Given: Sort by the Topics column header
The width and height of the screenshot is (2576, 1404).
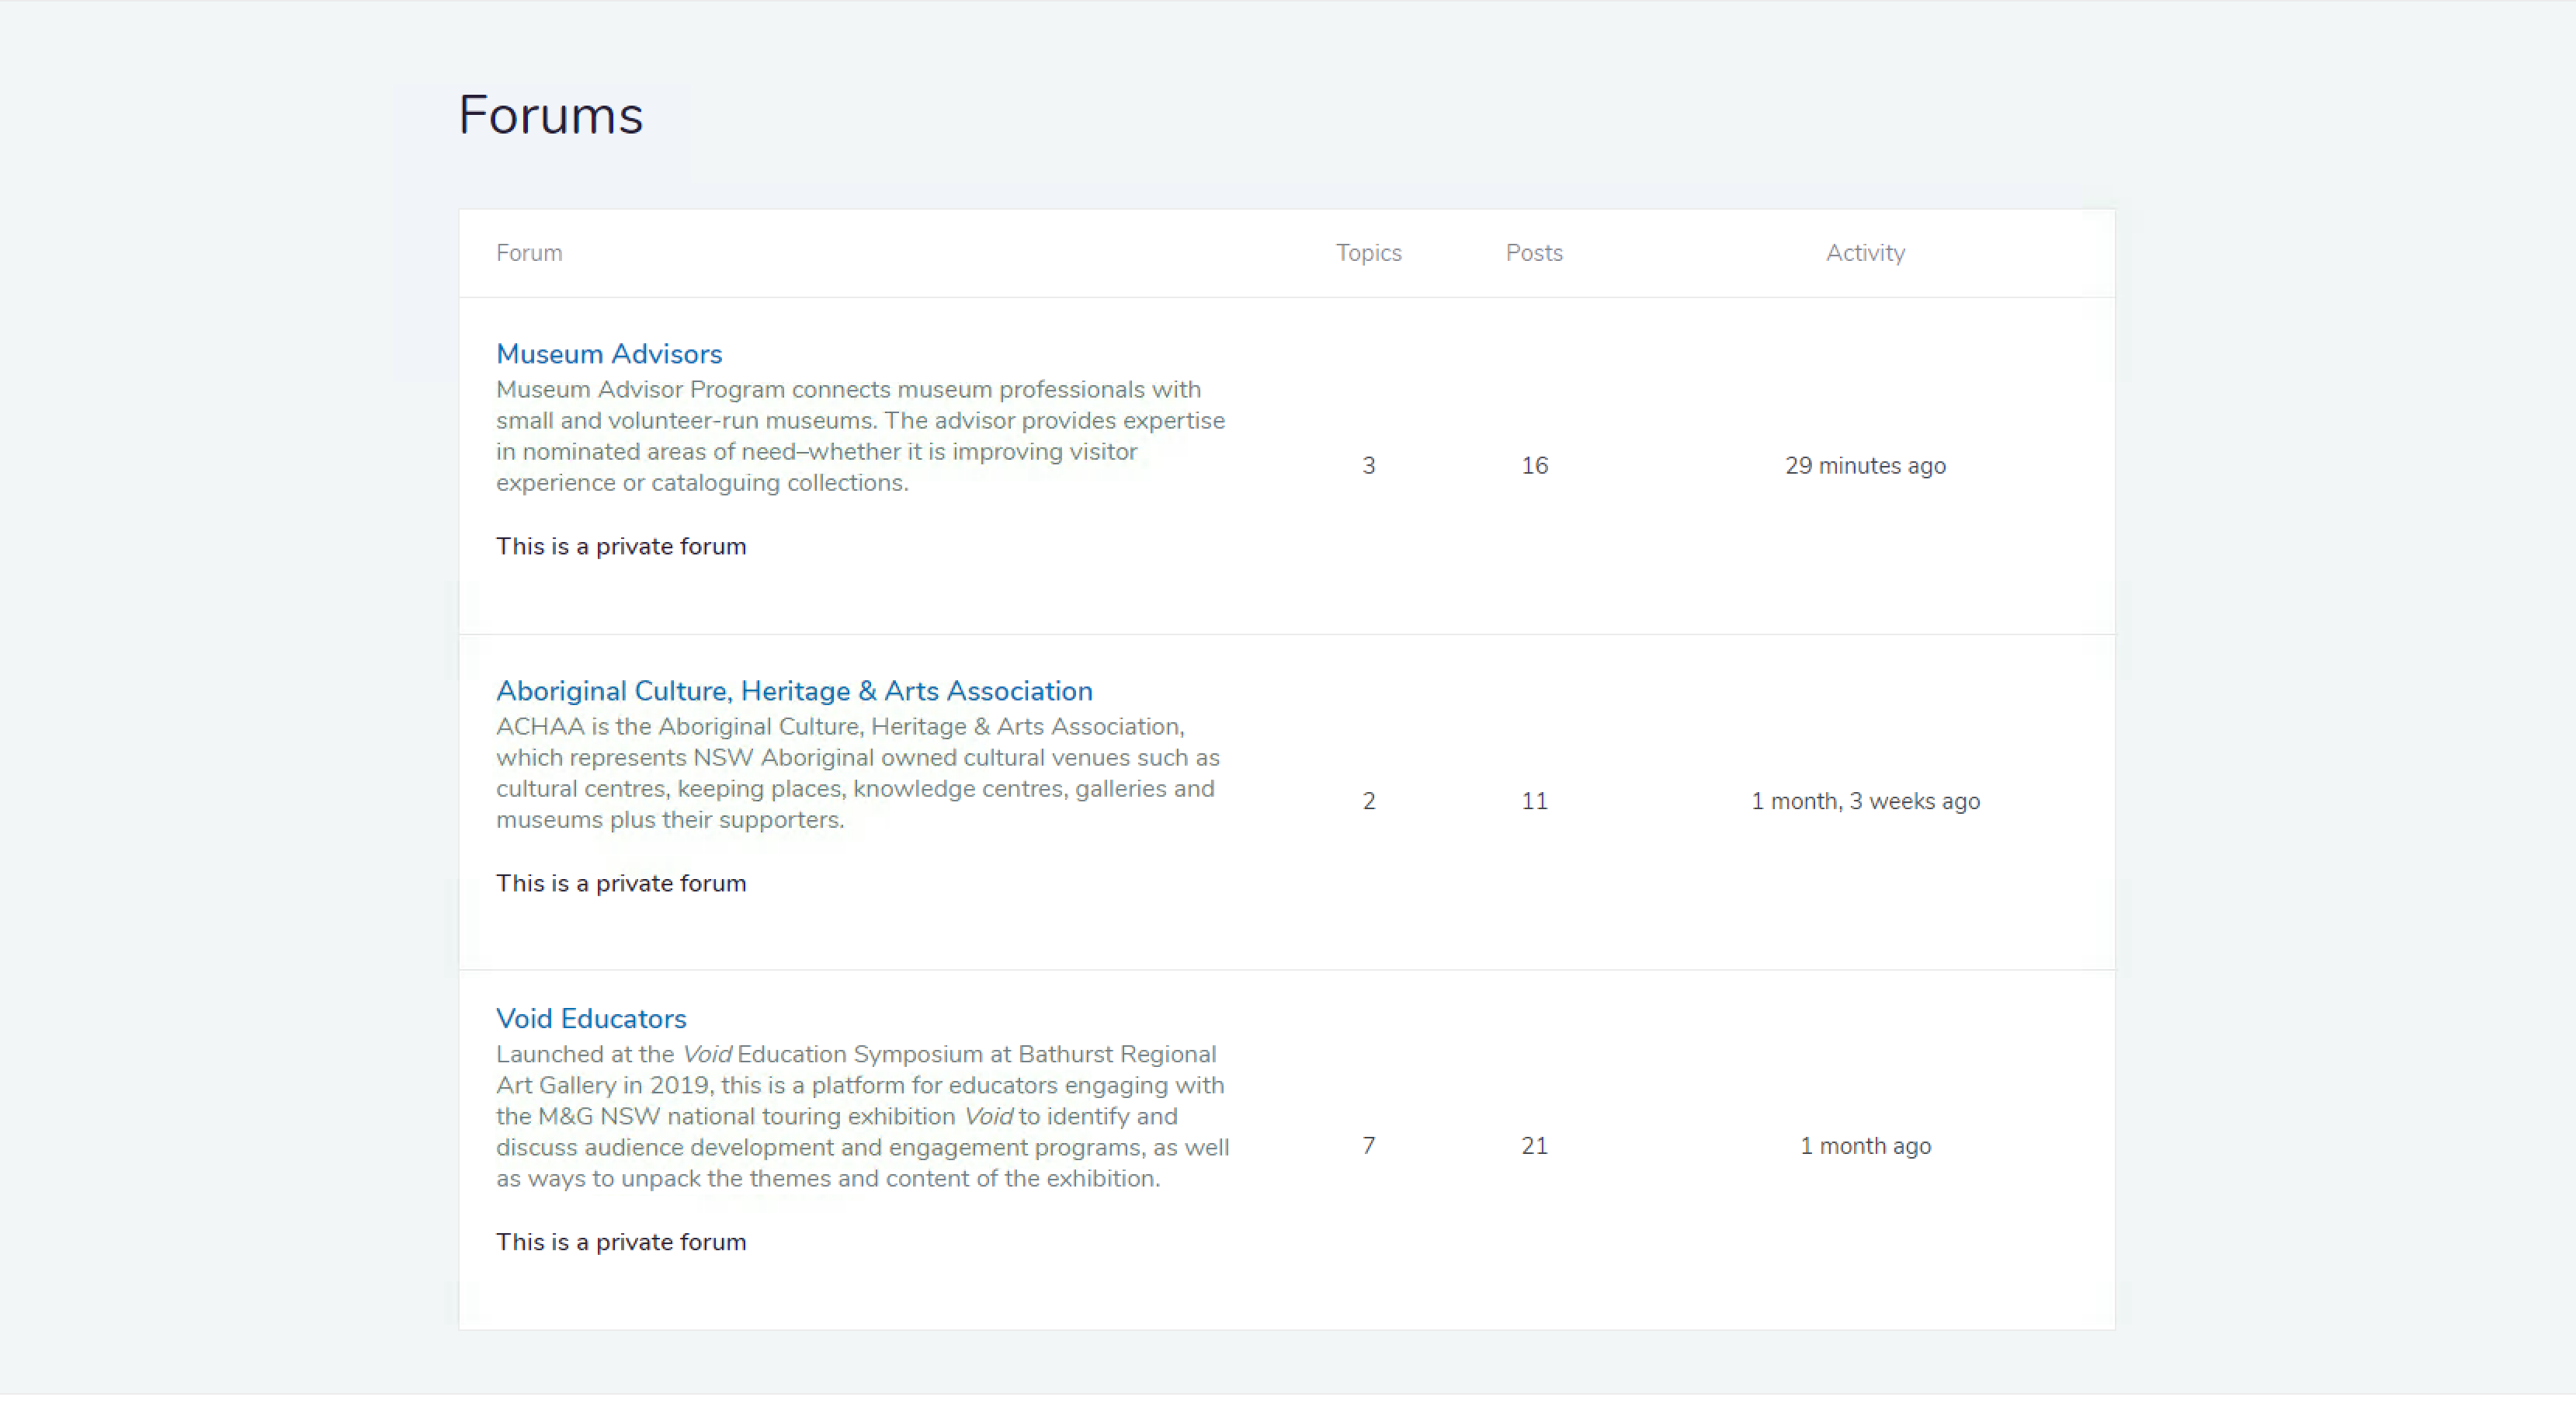Looking at the screenshot, I should (x=1368, y=253).
